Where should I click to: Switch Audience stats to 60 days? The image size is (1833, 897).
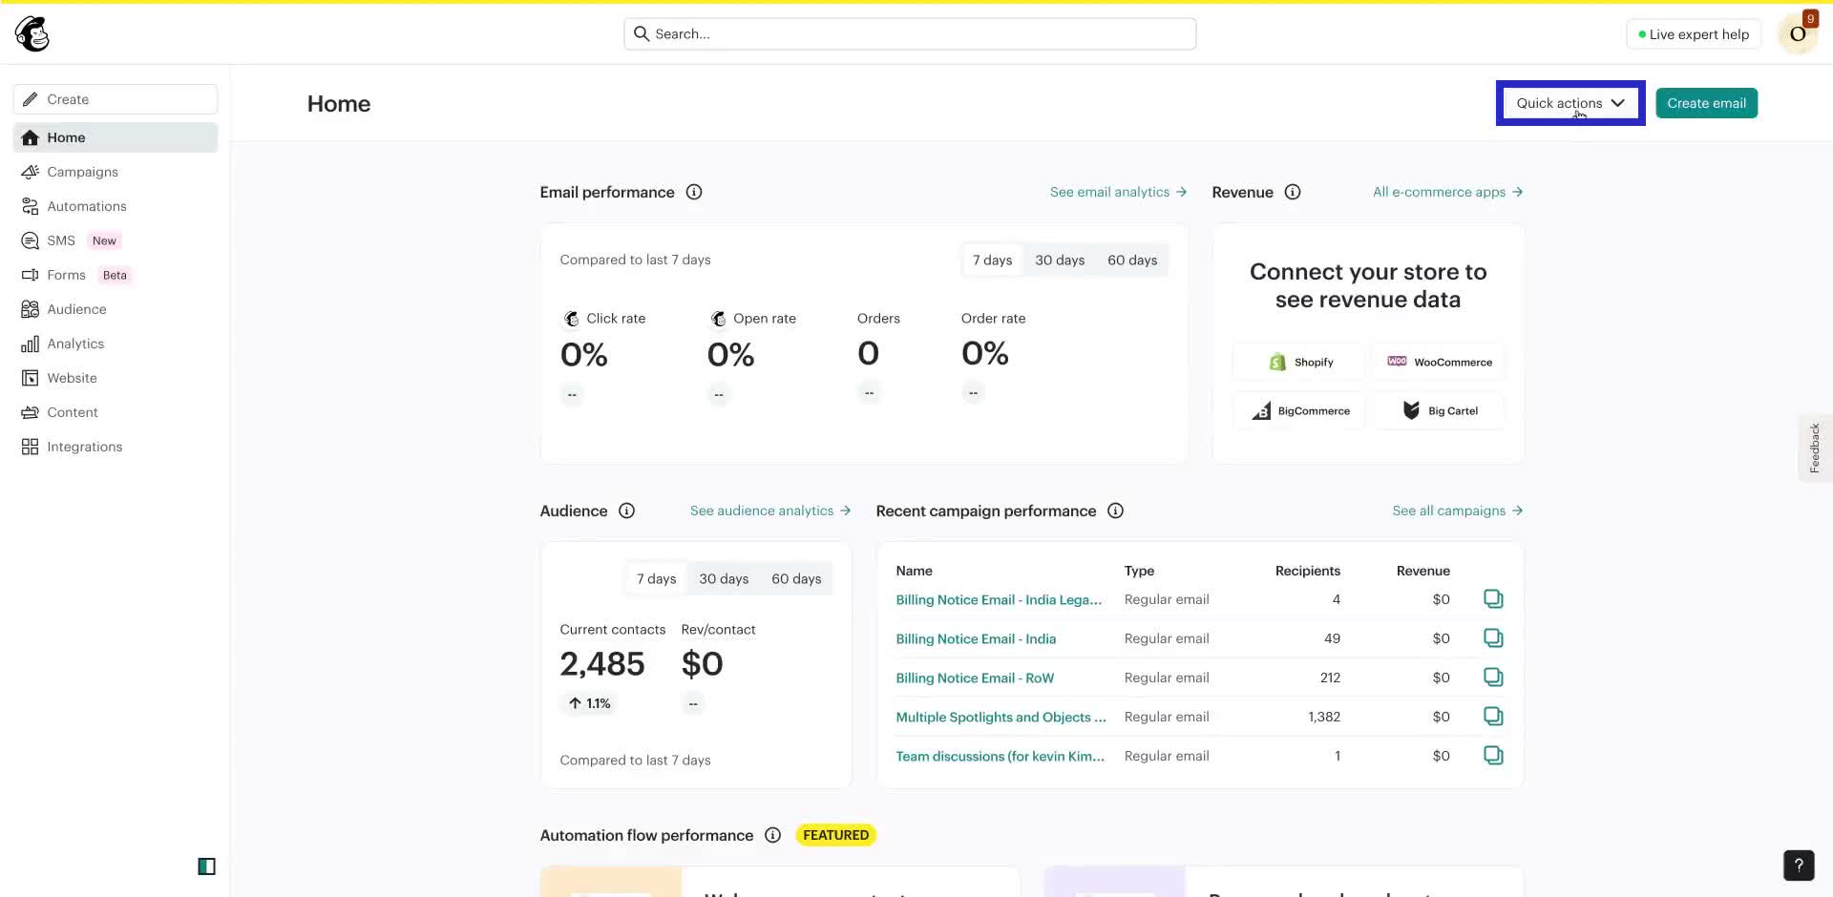click(795, 578)
